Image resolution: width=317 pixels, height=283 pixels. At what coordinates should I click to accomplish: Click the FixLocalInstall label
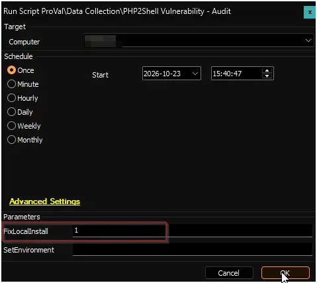[x=26, y=231]
